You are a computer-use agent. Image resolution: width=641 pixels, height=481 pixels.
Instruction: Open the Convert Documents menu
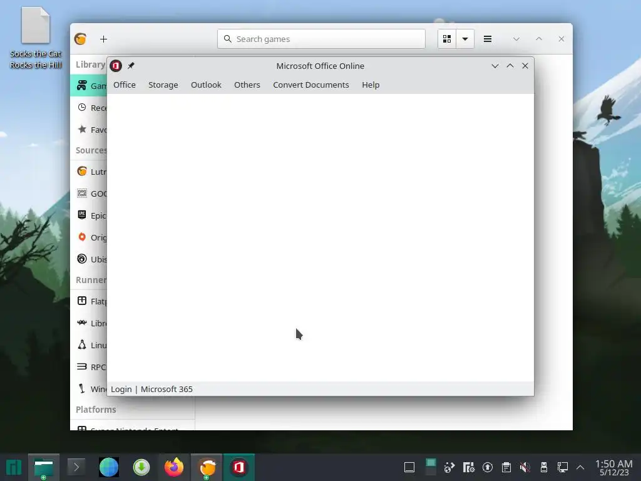coord(311,85)
